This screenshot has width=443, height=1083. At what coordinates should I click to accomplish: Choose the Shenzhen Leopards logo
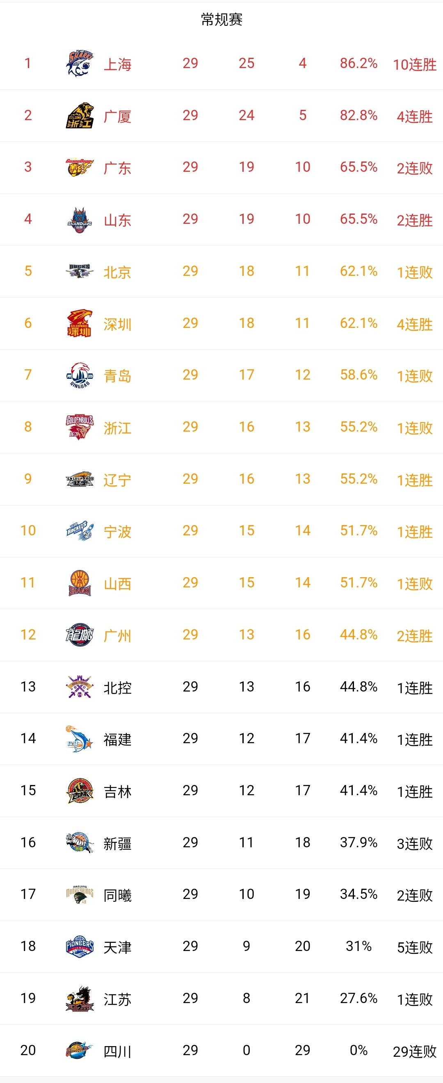pyautogui.click(x=80, y=323)
